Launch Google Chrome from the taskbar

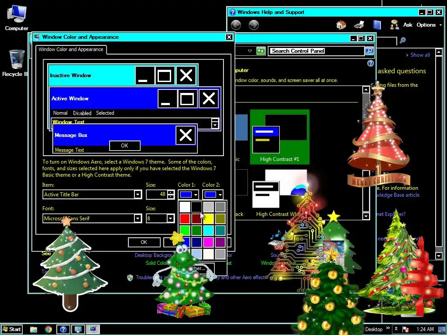click(x=48, y=329)
